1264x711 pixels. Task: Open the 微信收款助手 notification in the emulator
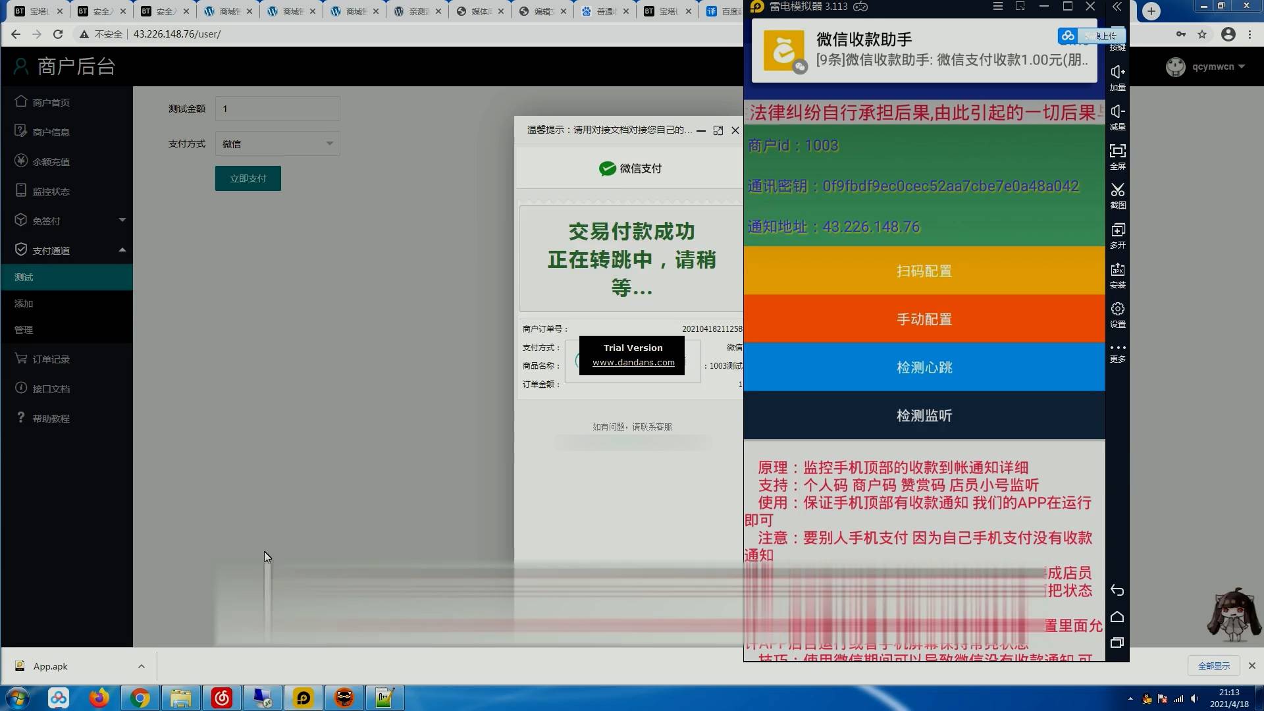pyautogui.click(x=924, y=50)
